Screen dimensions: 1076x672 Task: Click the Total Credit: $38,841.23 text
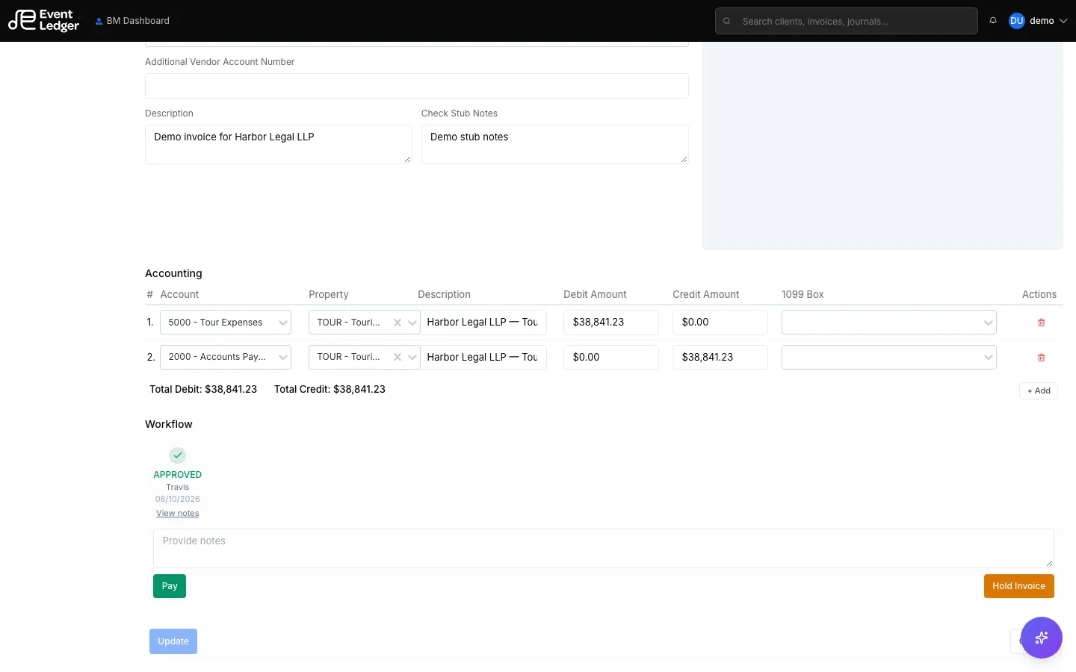click(x=330, y=389)
